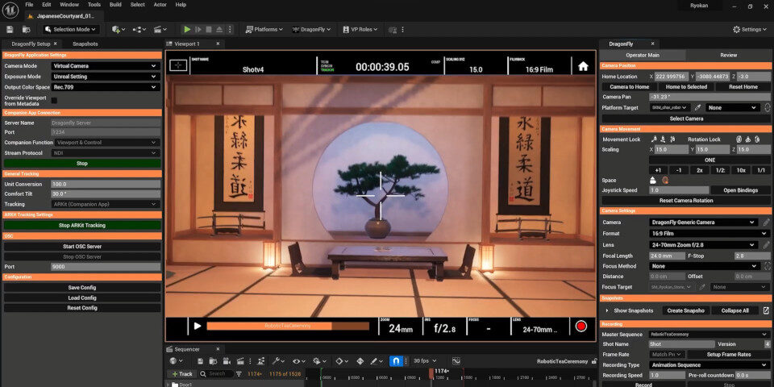Image resolution: width=774 pixels, height=387 pixels.
Task: Select the world Space house icon
Action: pos(654,180)
